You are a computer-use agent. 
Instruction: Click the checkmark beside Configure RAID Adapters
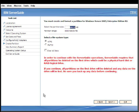(x=4, y=40)
